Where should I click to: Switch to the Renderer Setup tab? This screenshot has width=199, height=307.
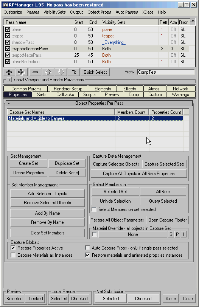[68, 89]
